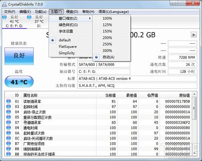Open the 硬盘(D) menu

tap(72, 12)
